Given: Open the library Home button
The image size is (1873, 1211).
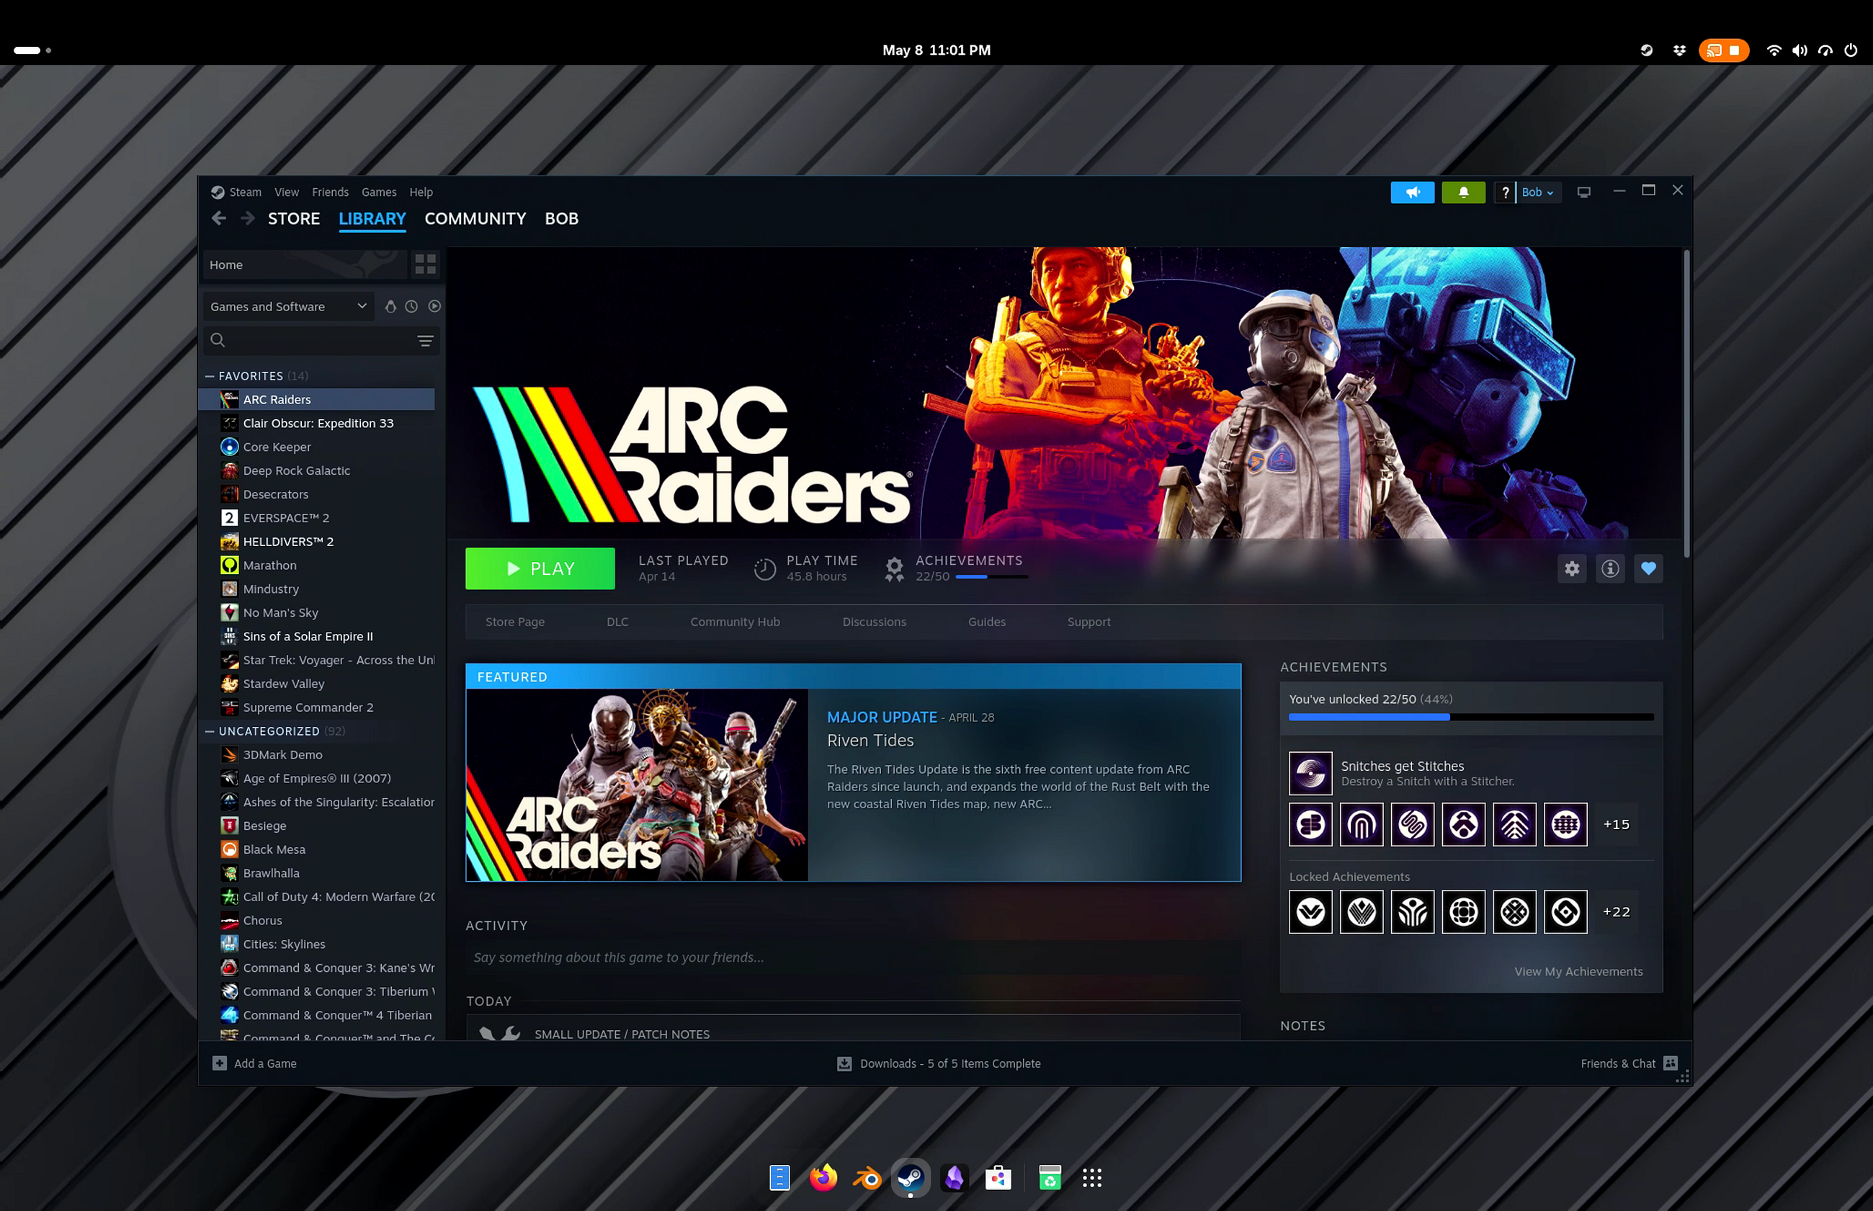Looking at the screenshot, I should tap(305, 265).
